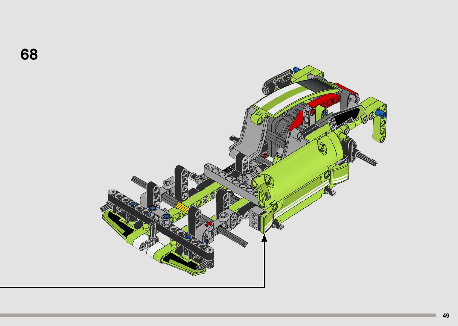Select the yellow axle connector piece
This screenshot has width=458, height=326.
click(x=182, y=207)
